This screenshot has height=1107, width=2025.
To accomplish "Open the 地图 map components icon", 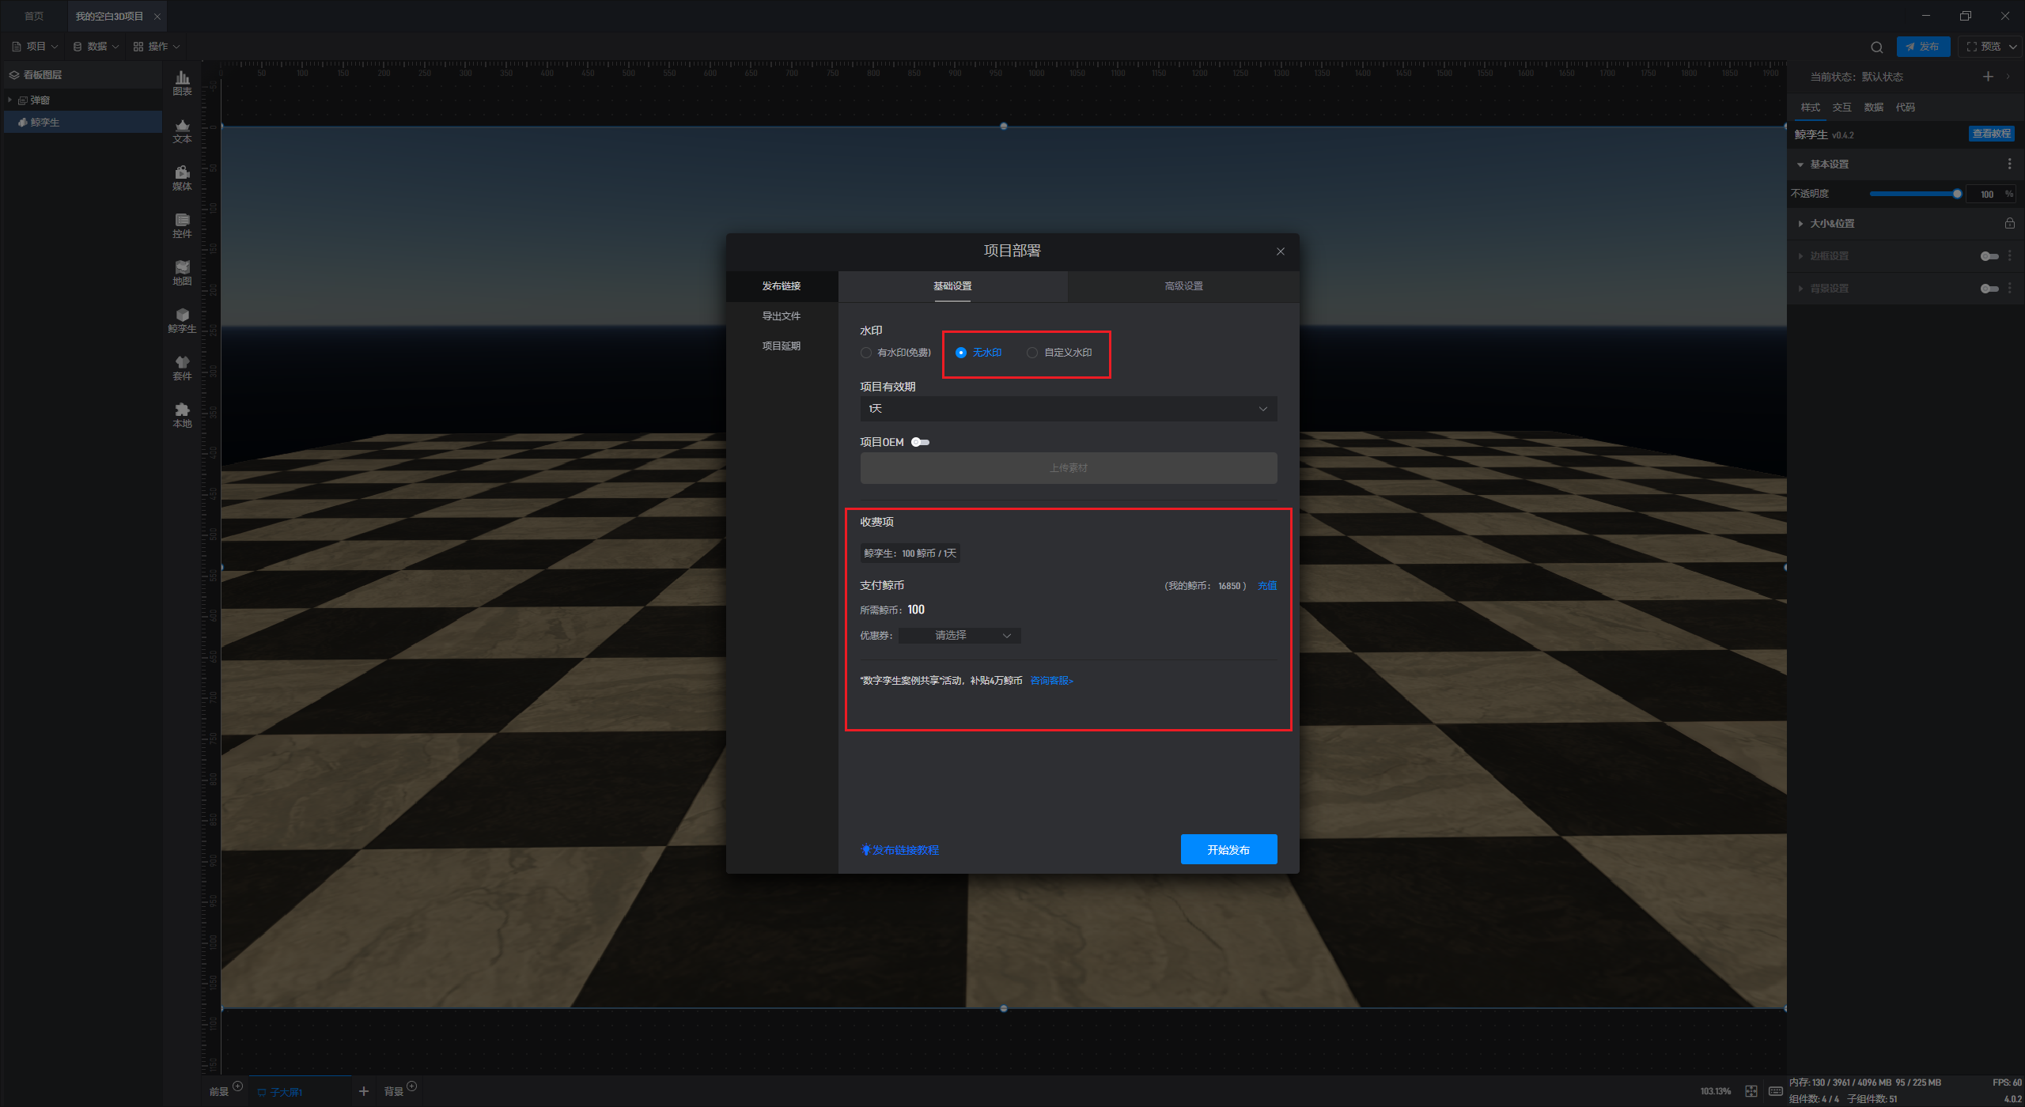I will click(x=182, y=272).
